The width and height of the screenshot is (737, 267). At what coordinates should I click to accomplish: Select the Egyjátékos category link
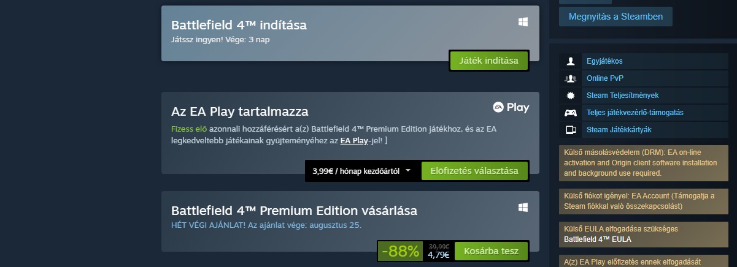click(604, 61)
